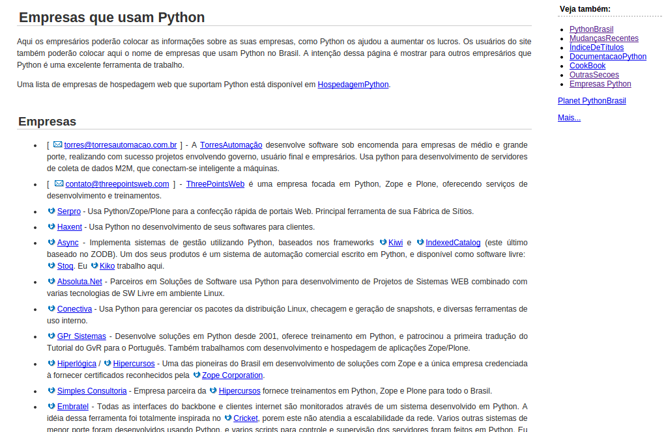Open the Hiperlógica link
The height and width of the screenshot is (432, 666).
click(76, 364)
